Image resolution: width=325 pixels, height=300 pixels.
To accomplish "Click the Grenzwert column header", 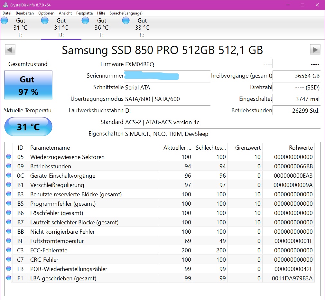I will [x=245, y=148].
